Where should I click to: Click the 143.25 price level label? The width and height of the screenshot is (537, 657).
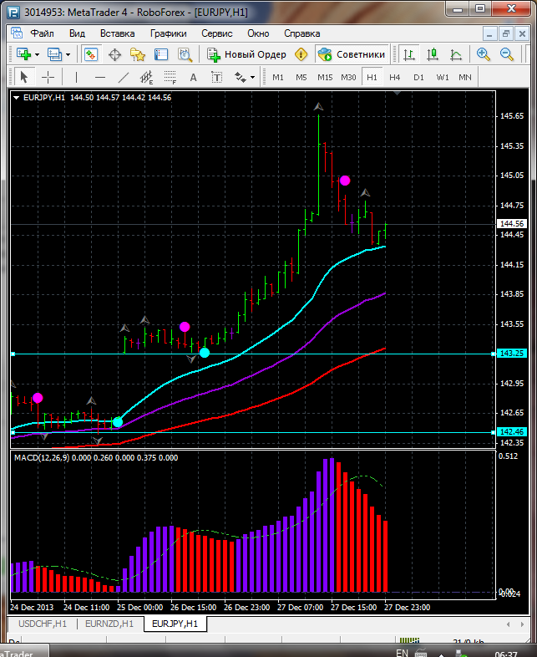pyautogui.click(x=510, y=354)
